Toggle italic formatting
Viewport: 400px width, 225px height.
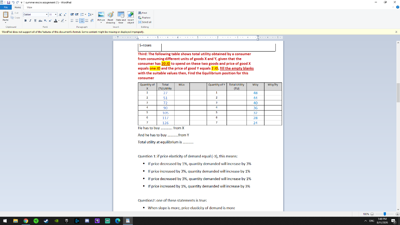pyautogui.click(x=30, y=20)
